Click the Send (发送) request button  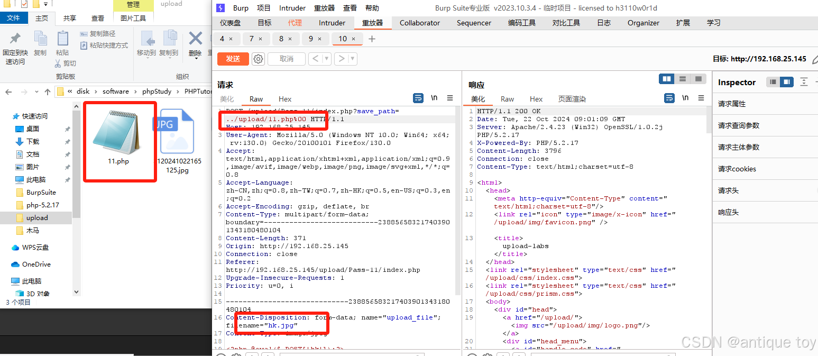233,59
